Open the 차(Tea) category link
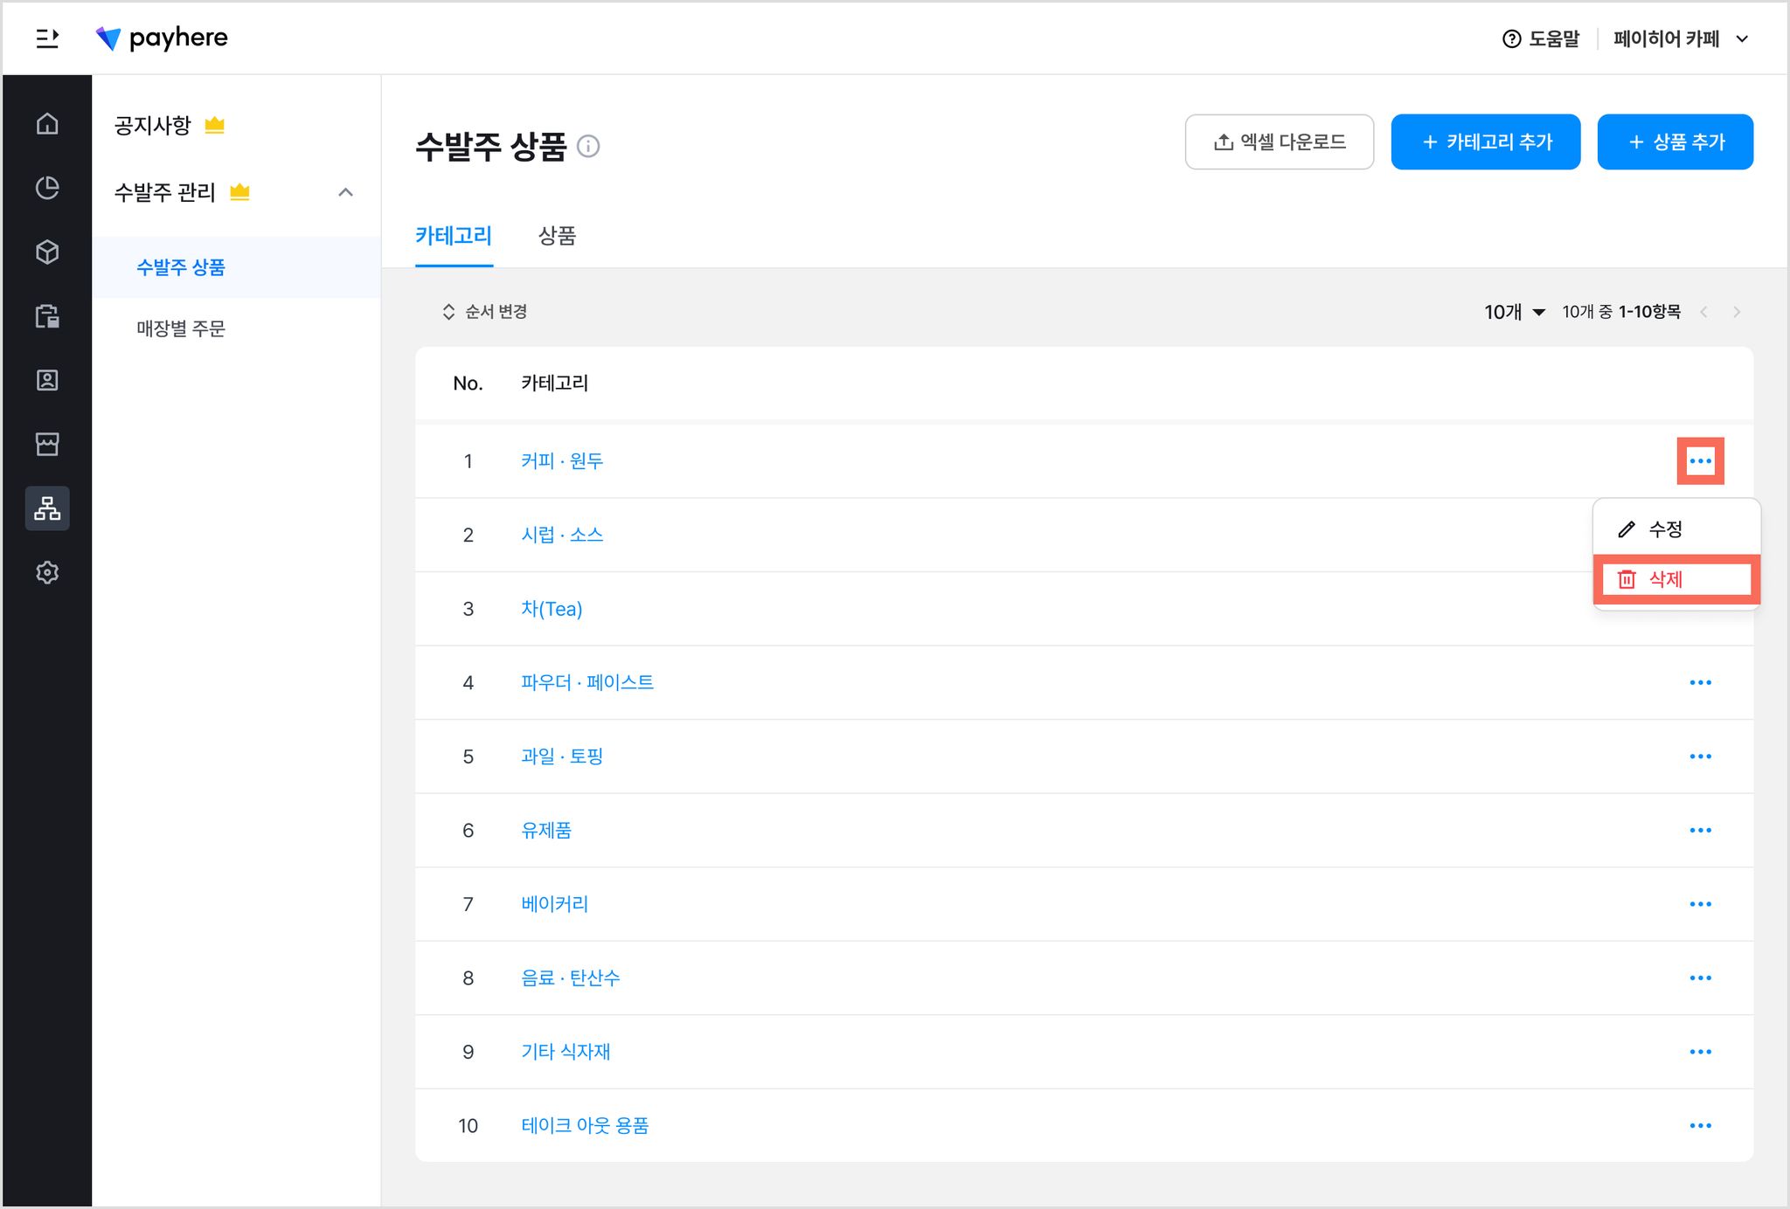The image size is (1790, 1209). pyautogui.click(x=552, y=609)
